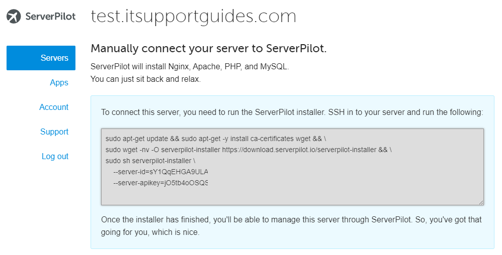Viewport: 502px width, 255px height.
Task: Click the 'Manually connect your server' heading
Action: click(208, 49)
